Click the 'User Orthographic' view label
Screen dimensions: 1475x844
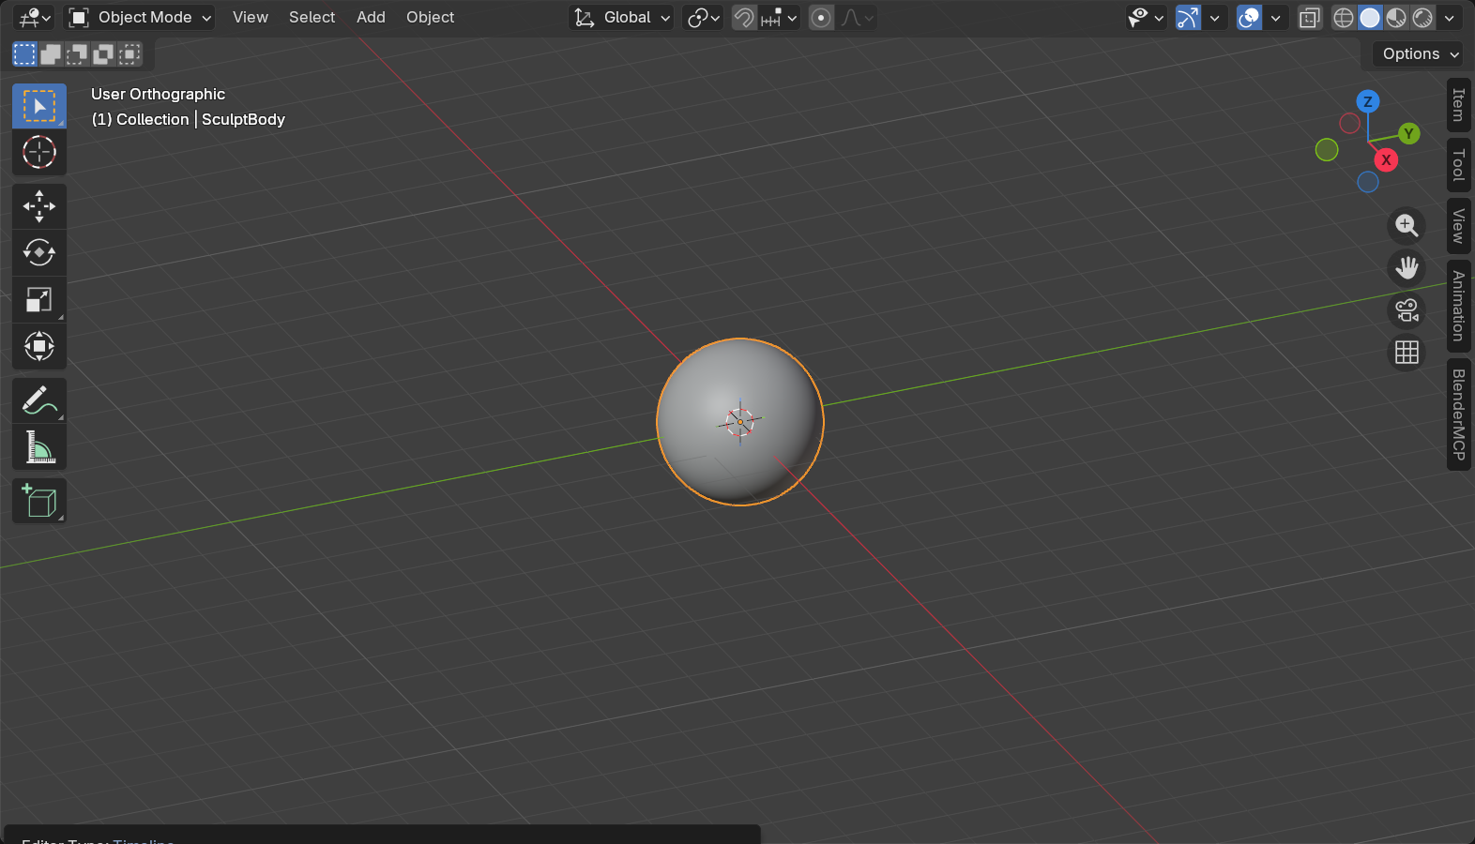[x=158, y=94]
